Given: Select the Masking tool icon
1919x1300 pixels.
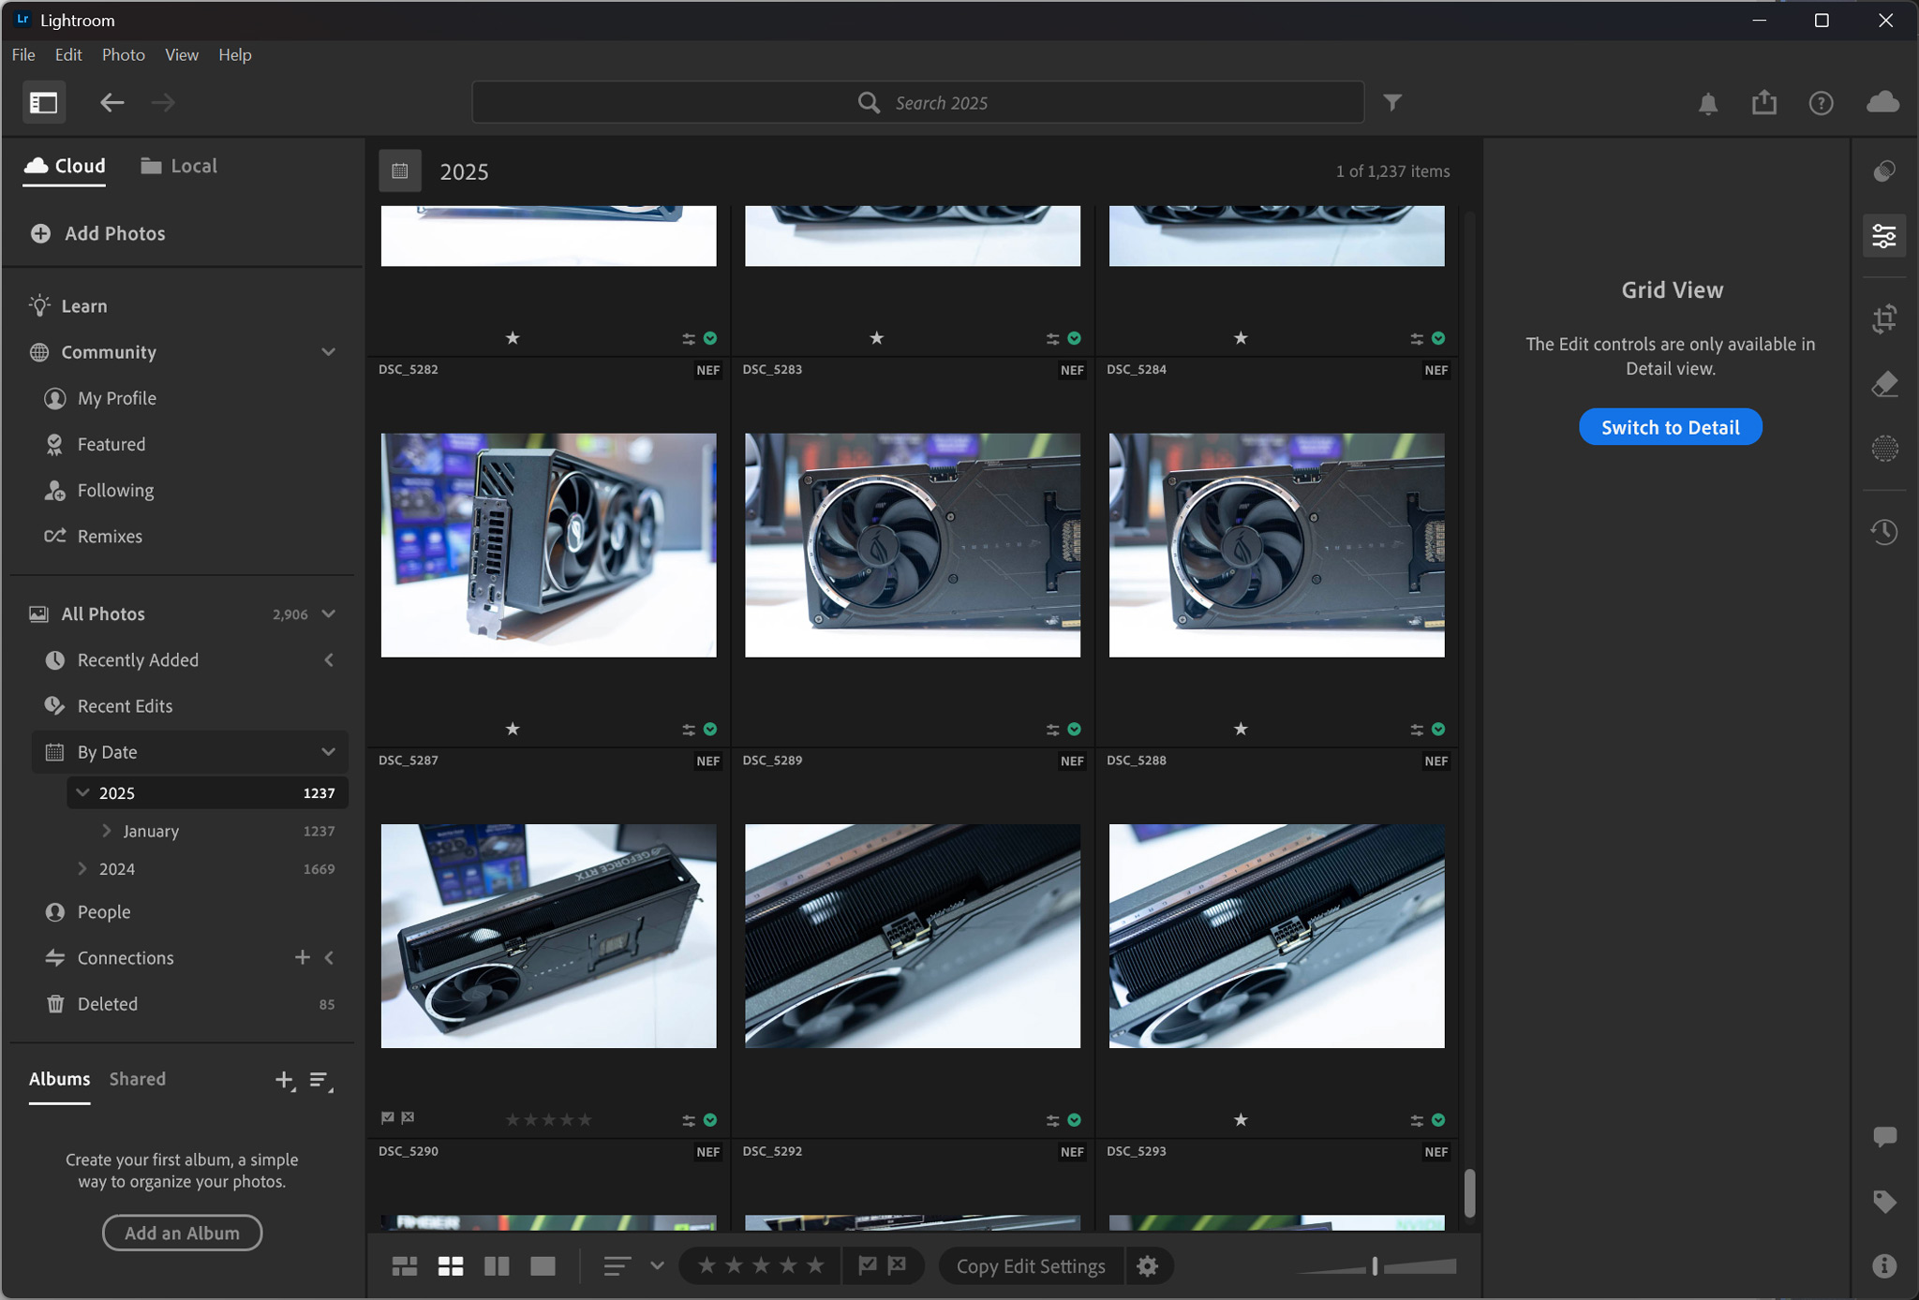Looking at the screenshot, I should pyautogui.click(x=1884, y=449).
